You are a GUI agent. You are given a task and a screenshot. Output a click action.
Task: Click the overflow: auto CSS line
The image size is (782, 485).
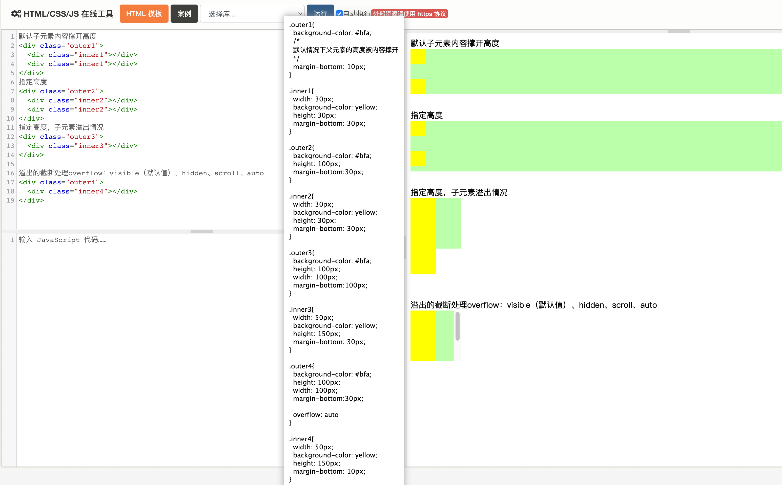coord(316,414)
